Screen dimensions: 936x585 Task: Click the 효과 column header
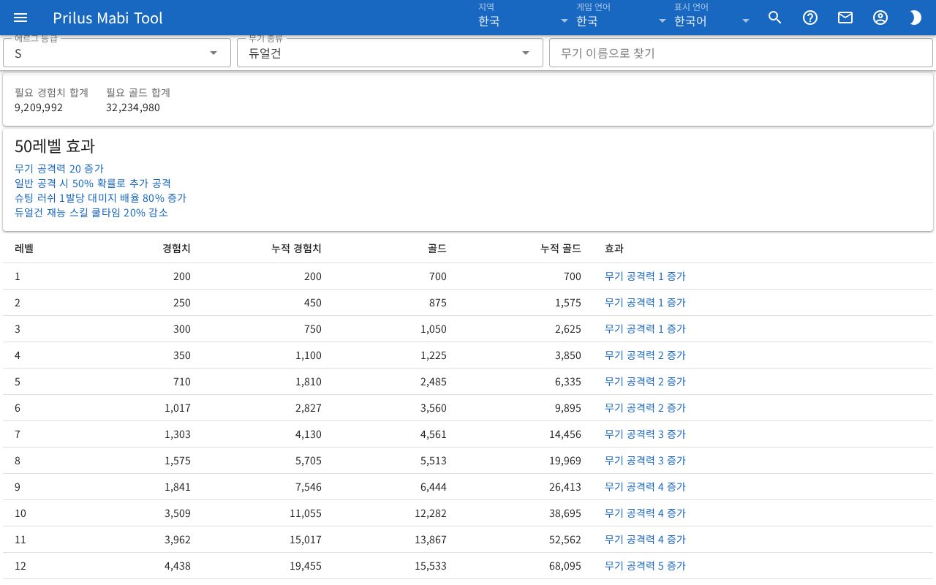614,249
